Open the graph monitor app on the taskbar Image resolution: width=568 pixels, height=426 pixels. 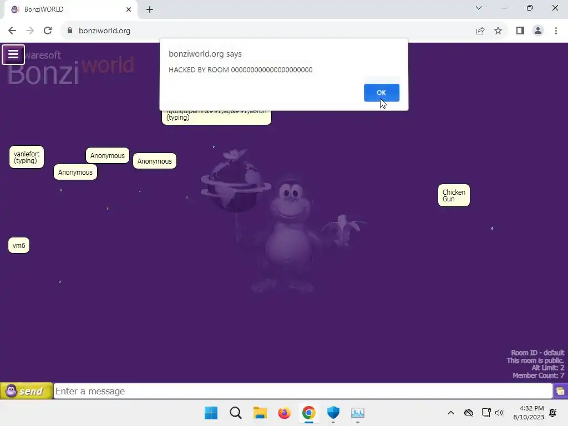point(358,413)
